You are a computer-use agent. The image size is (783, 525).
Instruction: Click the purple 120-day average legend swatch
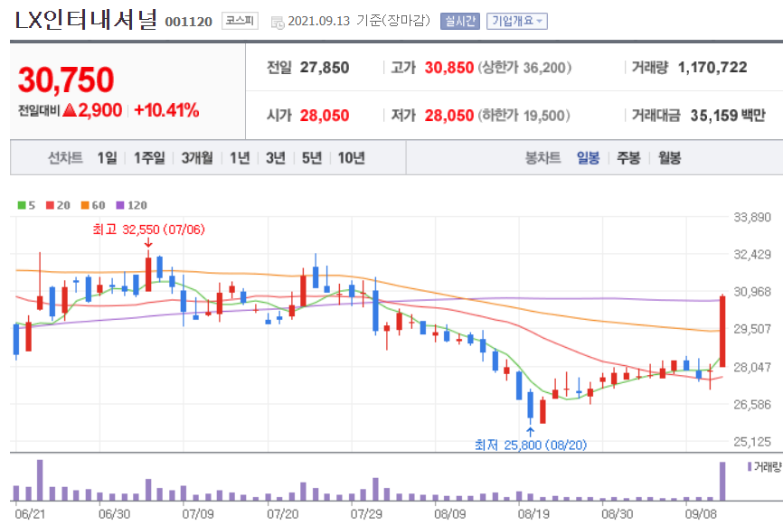point(120,205)
